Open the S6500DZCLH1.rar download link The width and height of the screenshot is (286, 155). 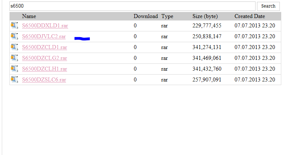(45, 69)
